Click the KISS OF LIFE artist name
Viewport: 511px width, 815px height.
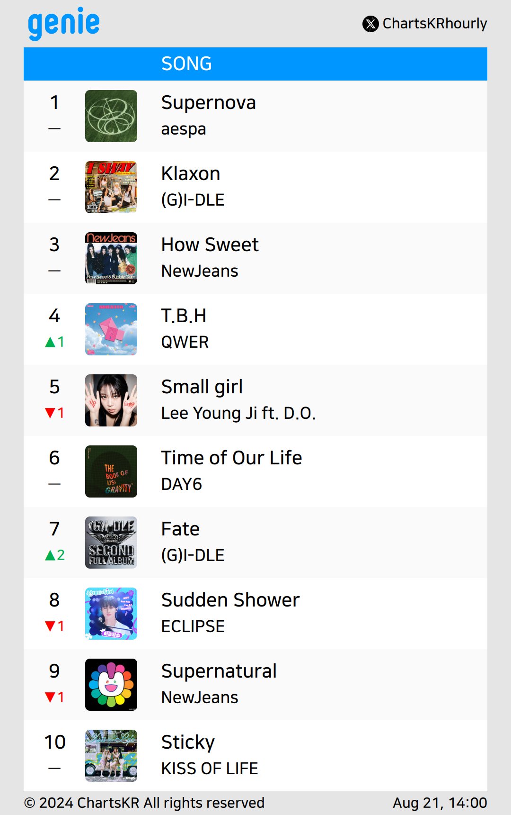pos(210,769)
